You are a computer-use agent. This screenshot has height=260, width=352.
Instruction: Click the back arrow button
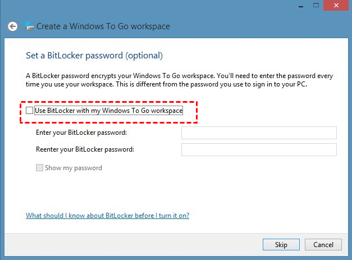pos(12,26)
